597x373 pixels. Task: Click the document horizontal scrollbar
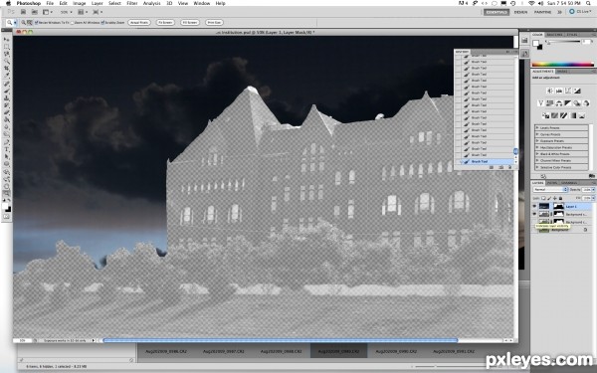pos(281,340)
